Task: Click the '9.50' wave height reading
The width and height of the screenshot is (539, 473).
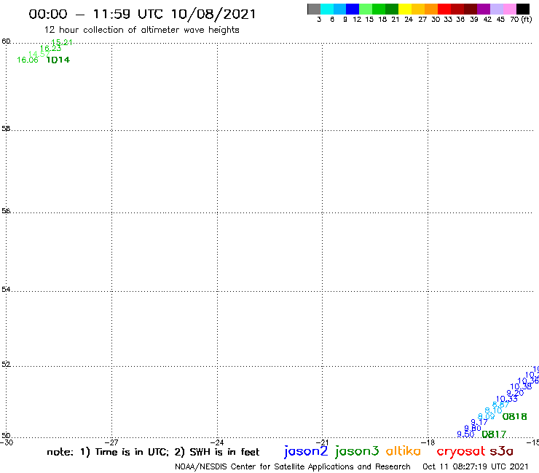Action: click(465, 434)
